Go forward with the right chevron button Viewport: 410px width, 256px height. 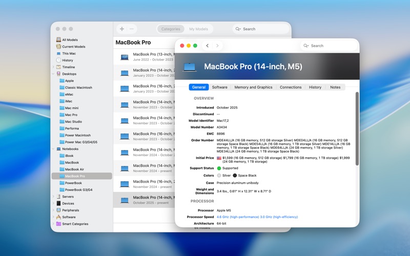click(217, 46)
